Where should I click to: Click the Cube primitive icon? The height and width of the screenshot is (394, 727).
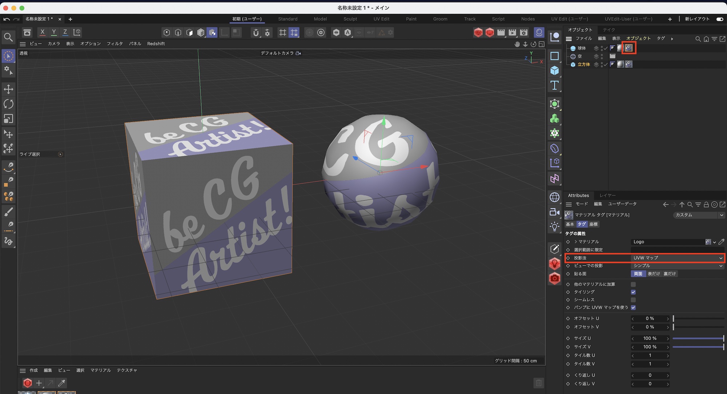tap(554, 71)
